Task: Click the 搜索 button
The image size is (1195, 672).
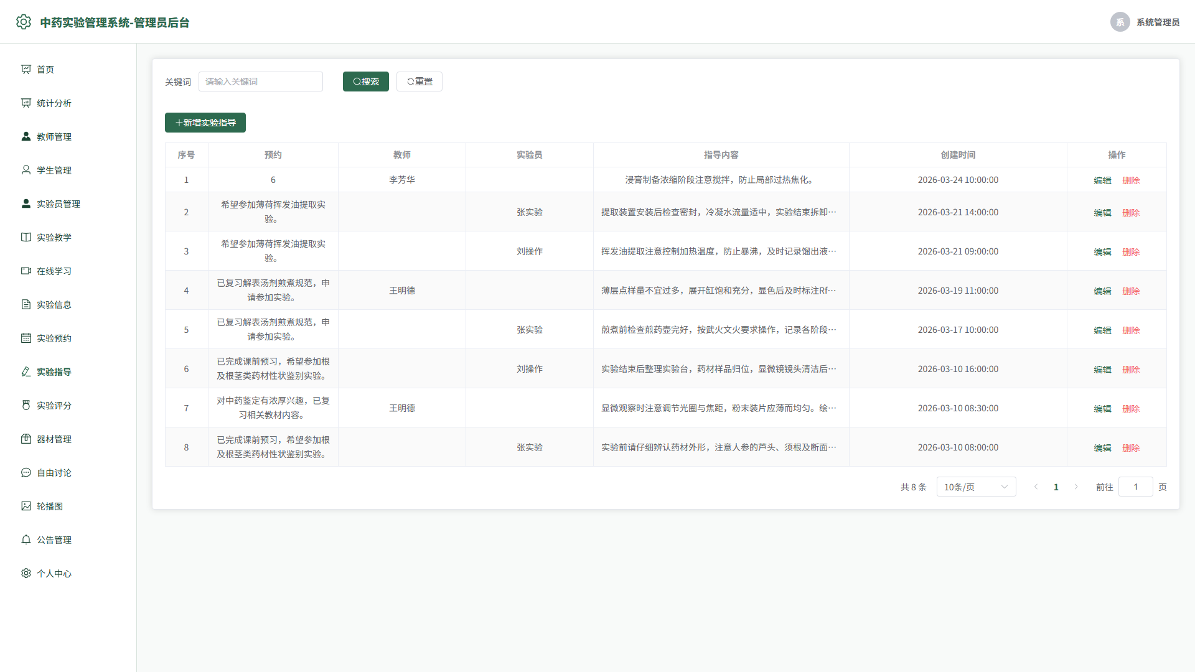Action: click(366, 82)
